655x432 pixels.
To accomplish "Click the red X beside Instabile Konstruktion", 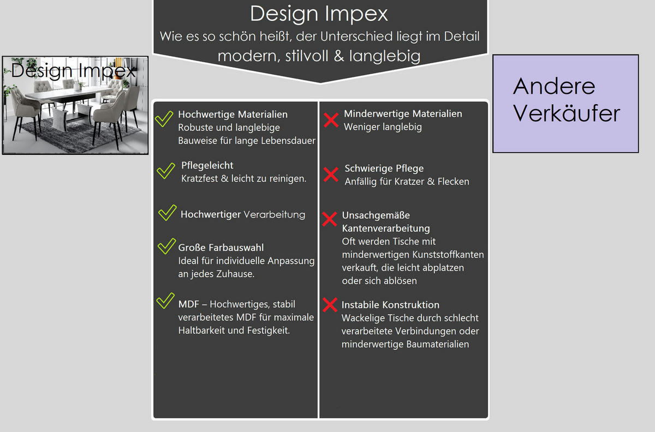I will point(330,305).
